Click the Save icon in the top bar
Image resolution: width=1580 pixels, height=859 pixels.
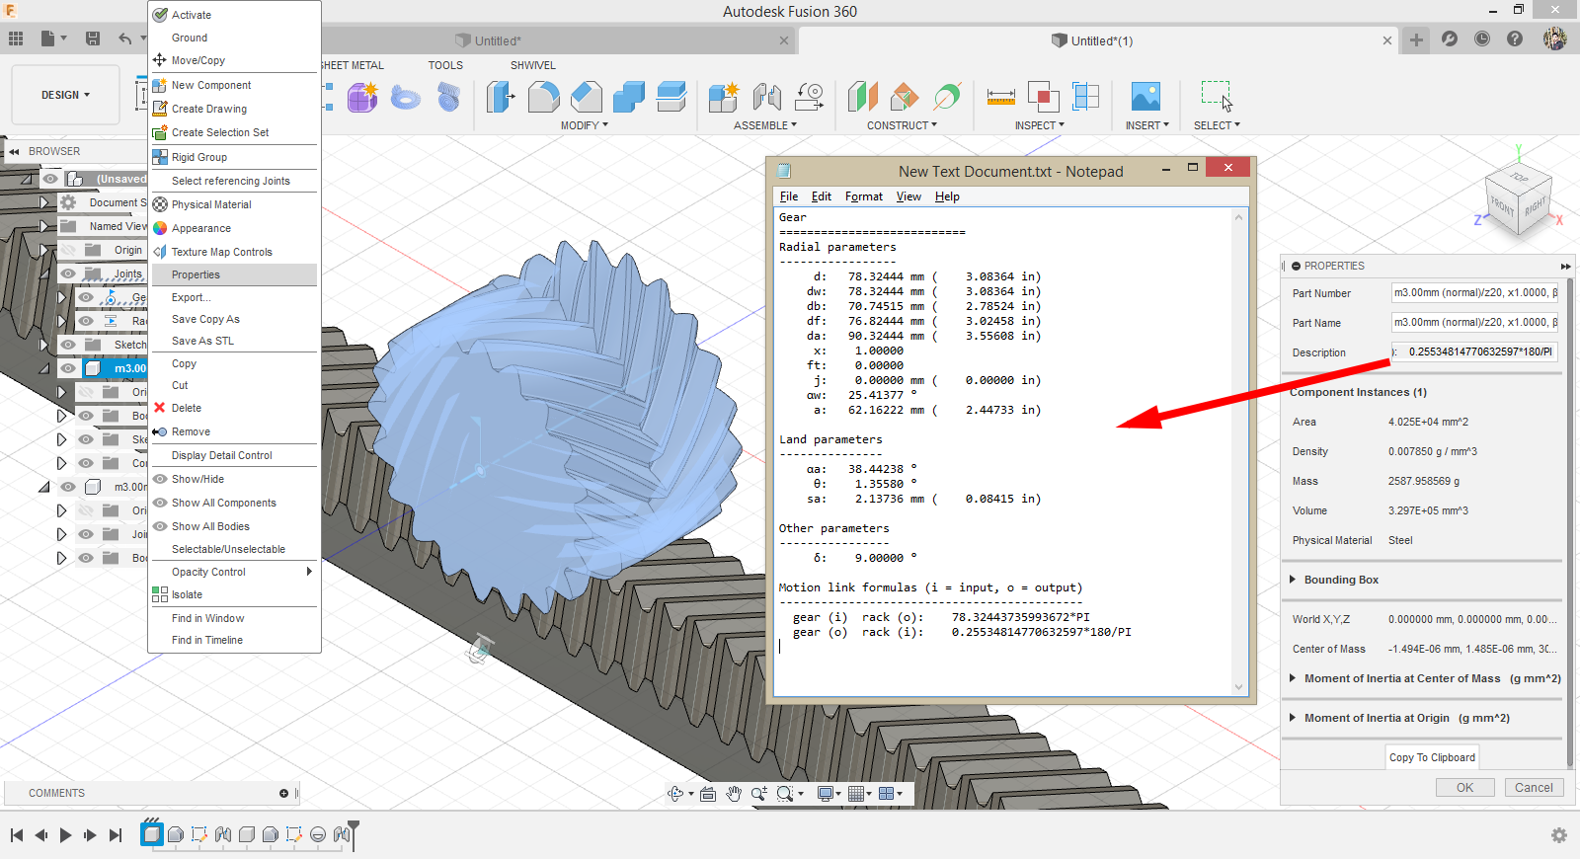(x=93, y=39)
